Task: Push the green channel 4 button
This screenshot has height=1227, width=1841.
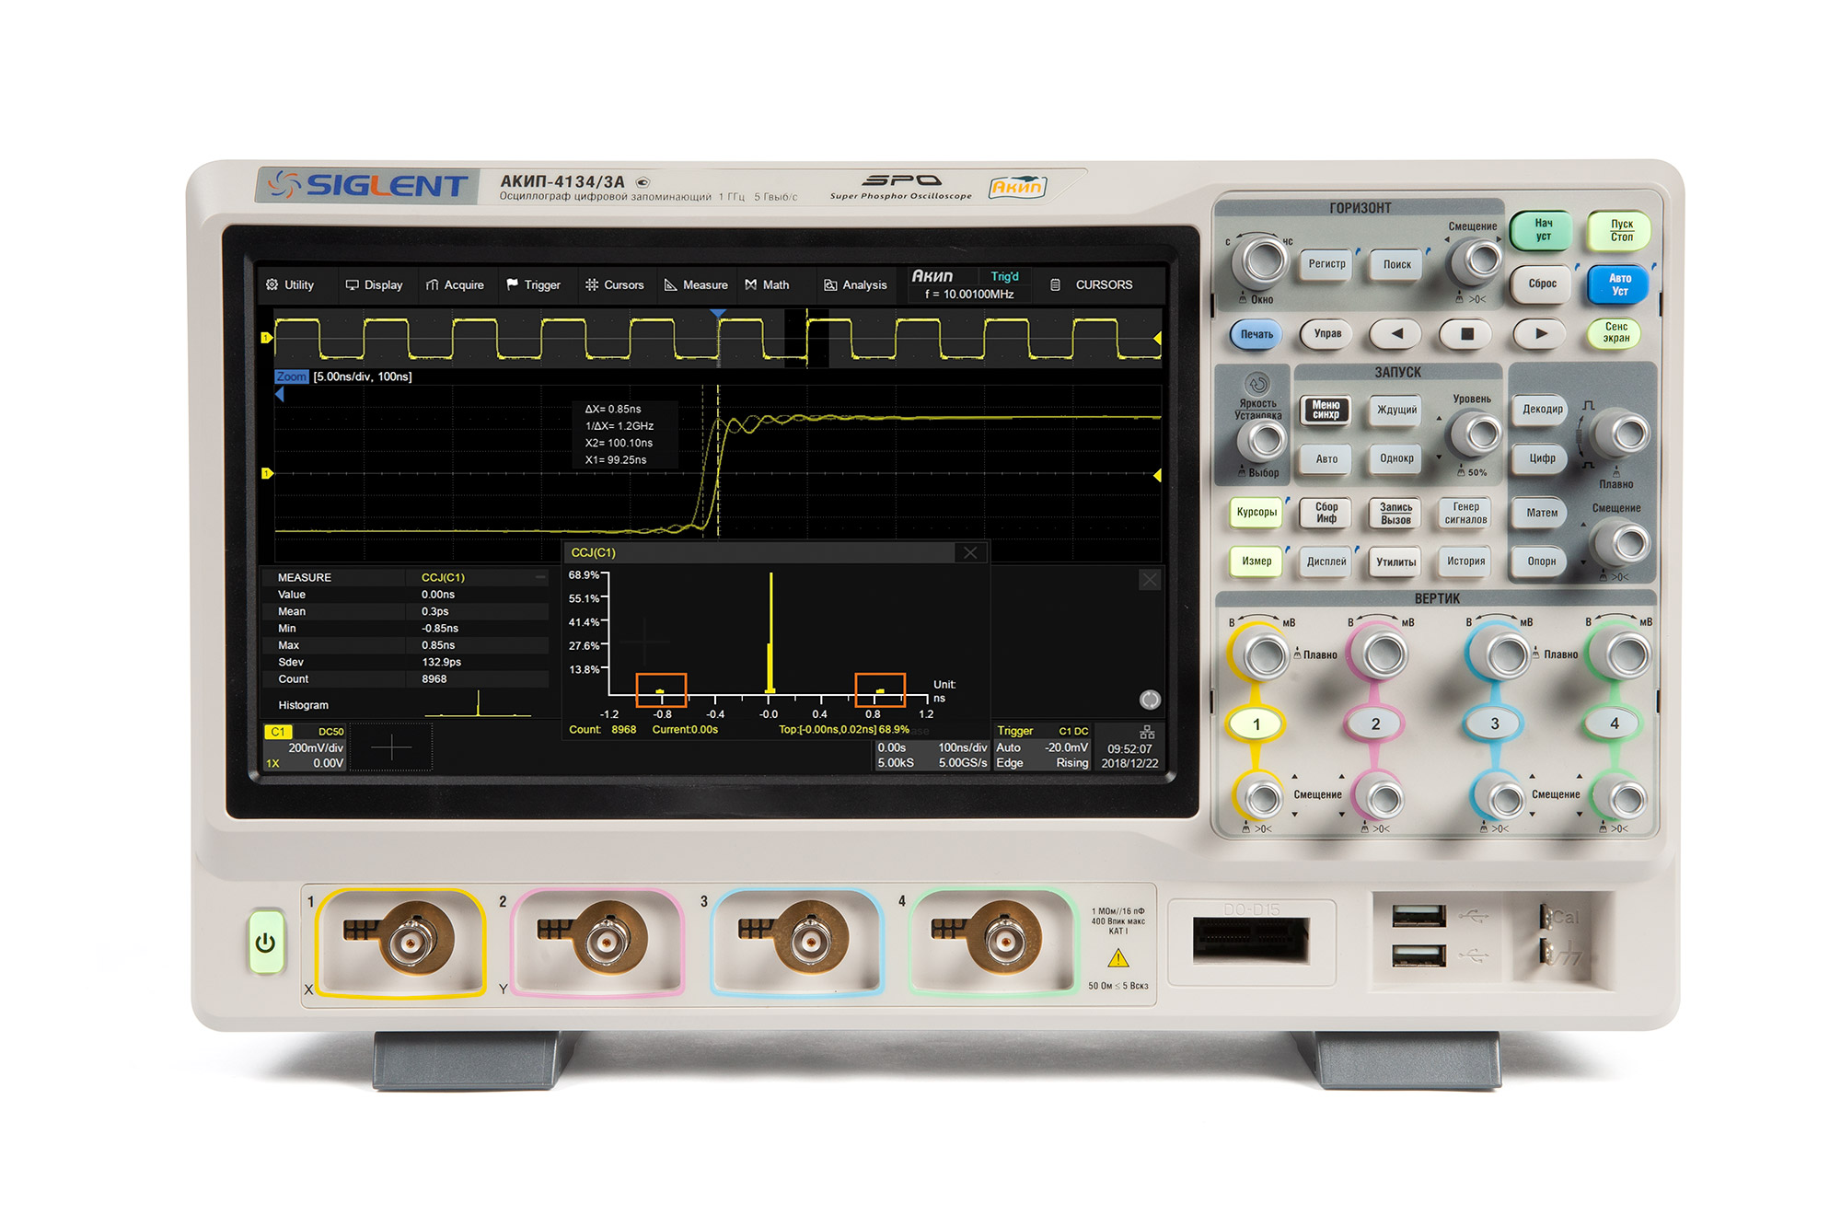Action: [1614, 723]
